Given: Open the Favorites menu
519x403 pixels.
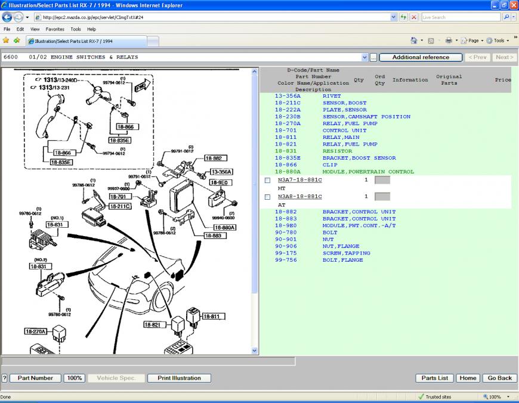Looking at the screenshot, I should pos(54,29).
